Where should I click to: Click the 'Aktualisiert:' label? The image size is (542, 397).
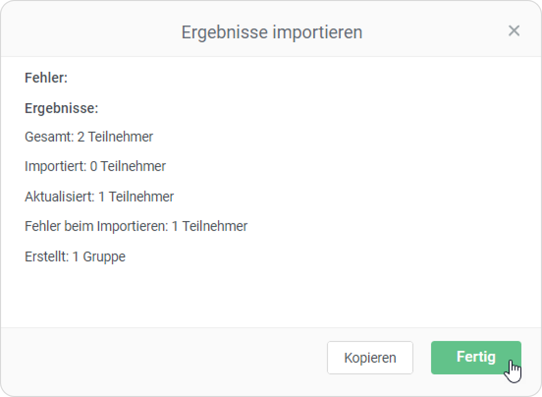coord(59,197)
